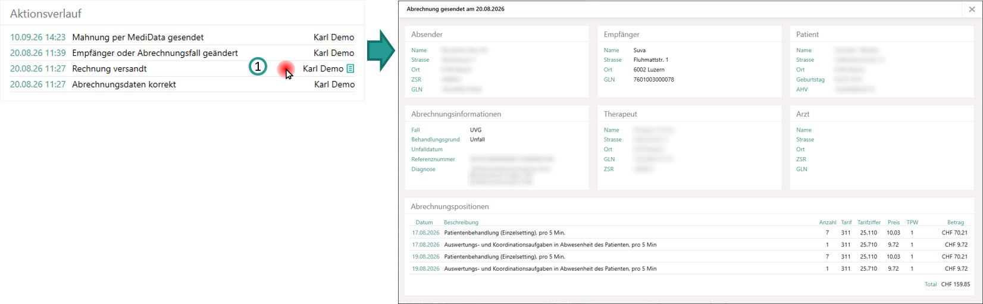The image size is (983, 304).
Task: Click Karl Demo in the Mahnung row
Action: pos(334,37)
